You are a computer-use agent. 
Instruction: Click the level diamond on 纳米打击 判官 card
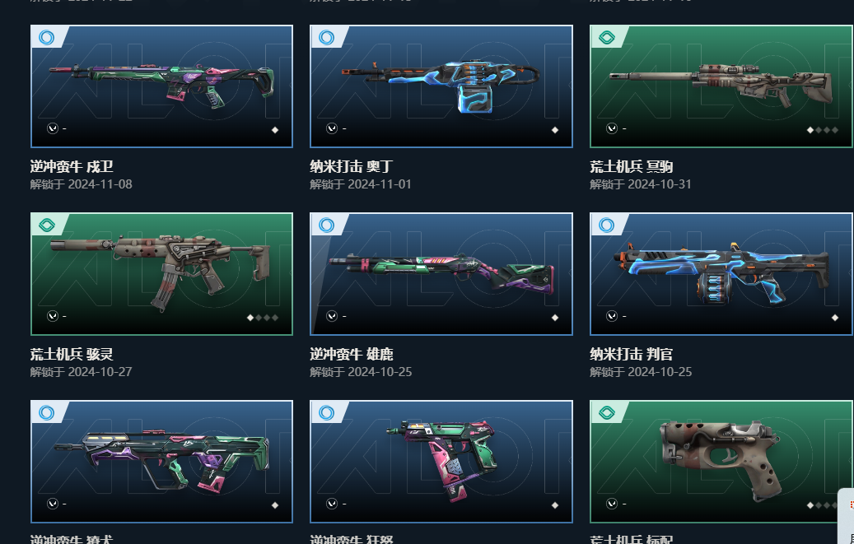tap(835, 318)
